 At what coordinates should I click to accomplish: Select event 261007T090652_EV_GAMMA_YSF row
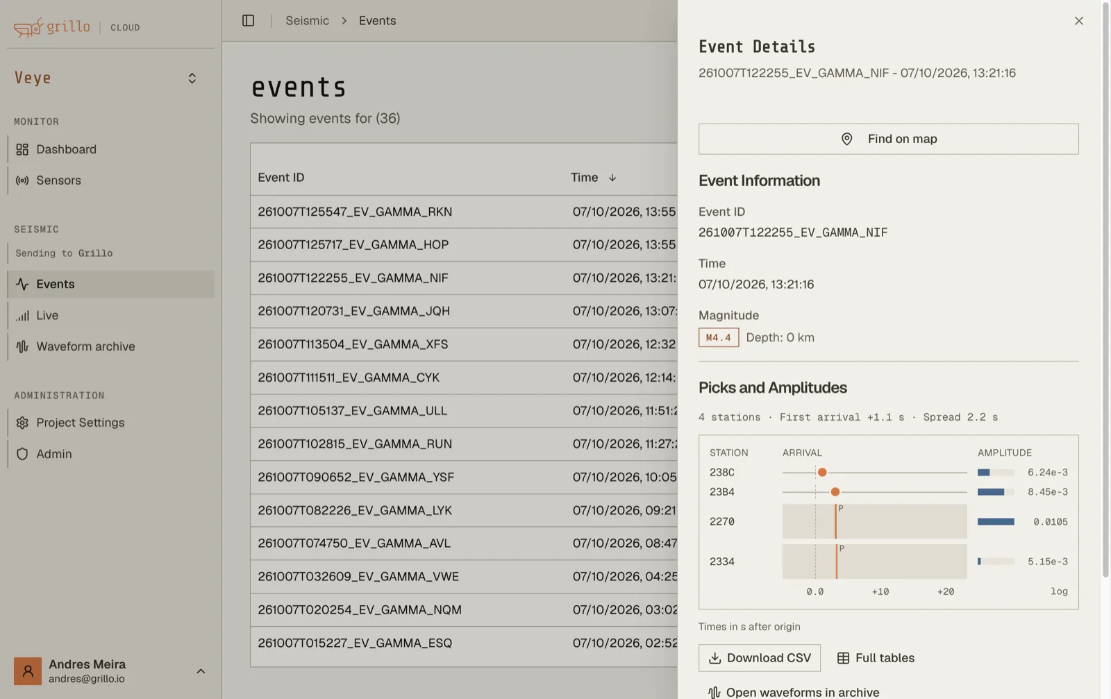point(464,477)
